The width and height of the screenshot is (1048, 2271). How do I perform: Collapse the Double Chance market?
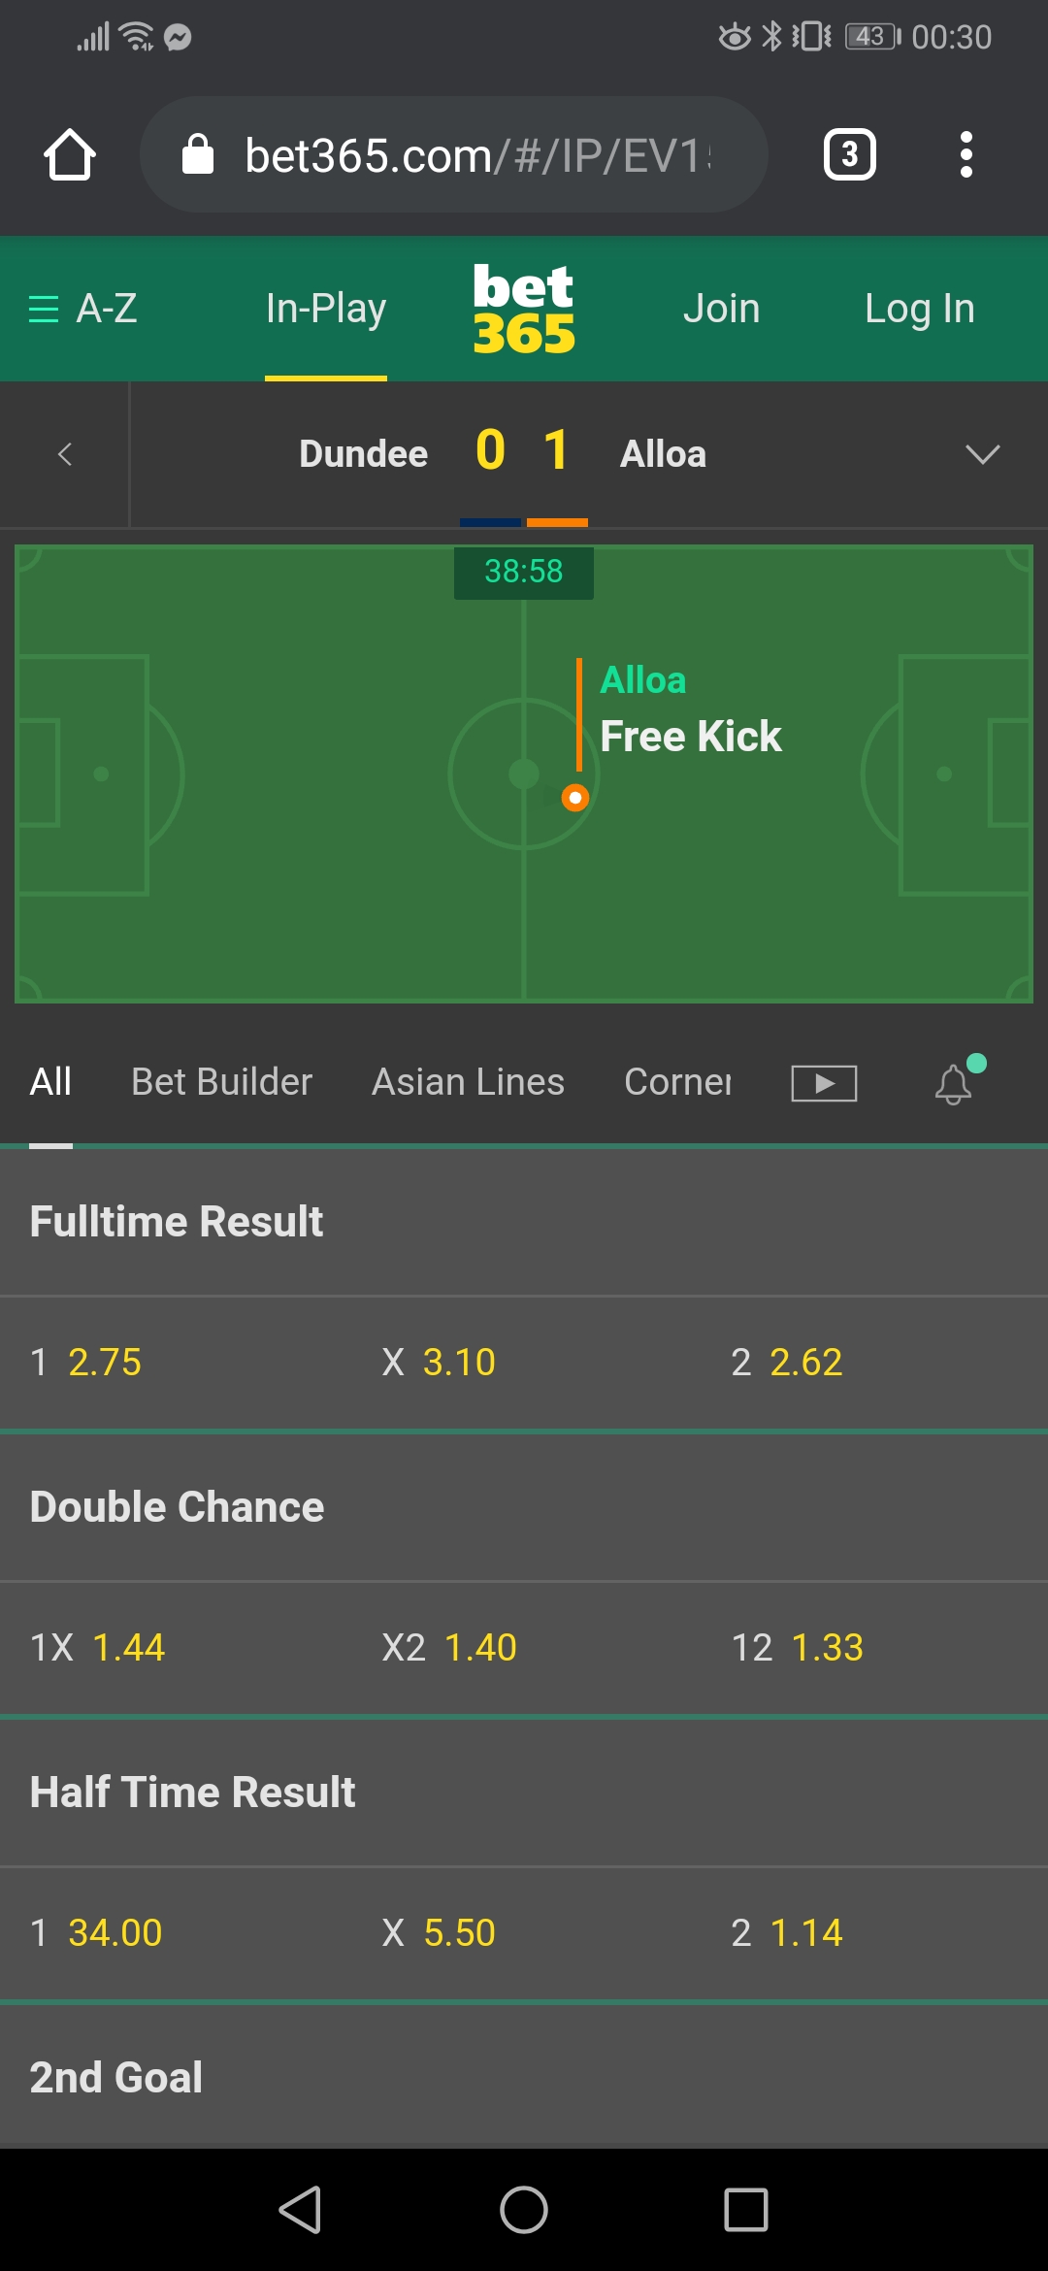(x=177, y=1507)
